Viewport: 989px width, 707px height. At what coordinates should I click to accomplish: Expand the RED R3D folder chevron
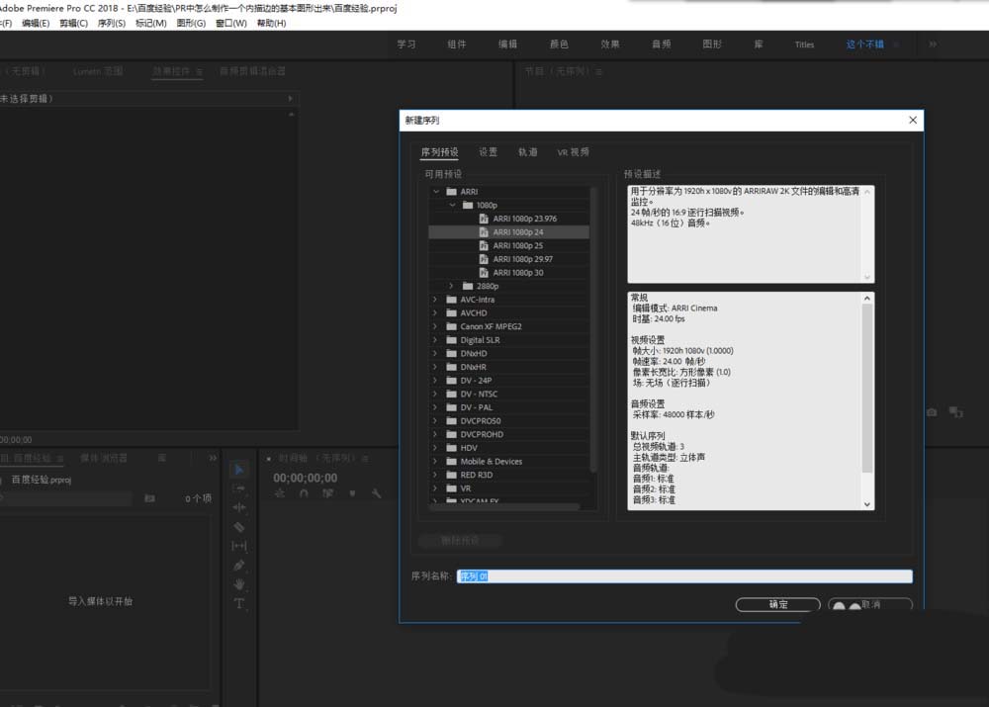435,475
